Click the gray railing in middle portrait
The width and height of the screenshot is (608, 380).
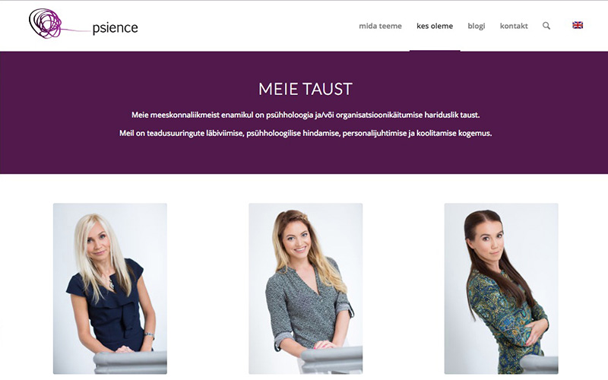pos(333,360)
